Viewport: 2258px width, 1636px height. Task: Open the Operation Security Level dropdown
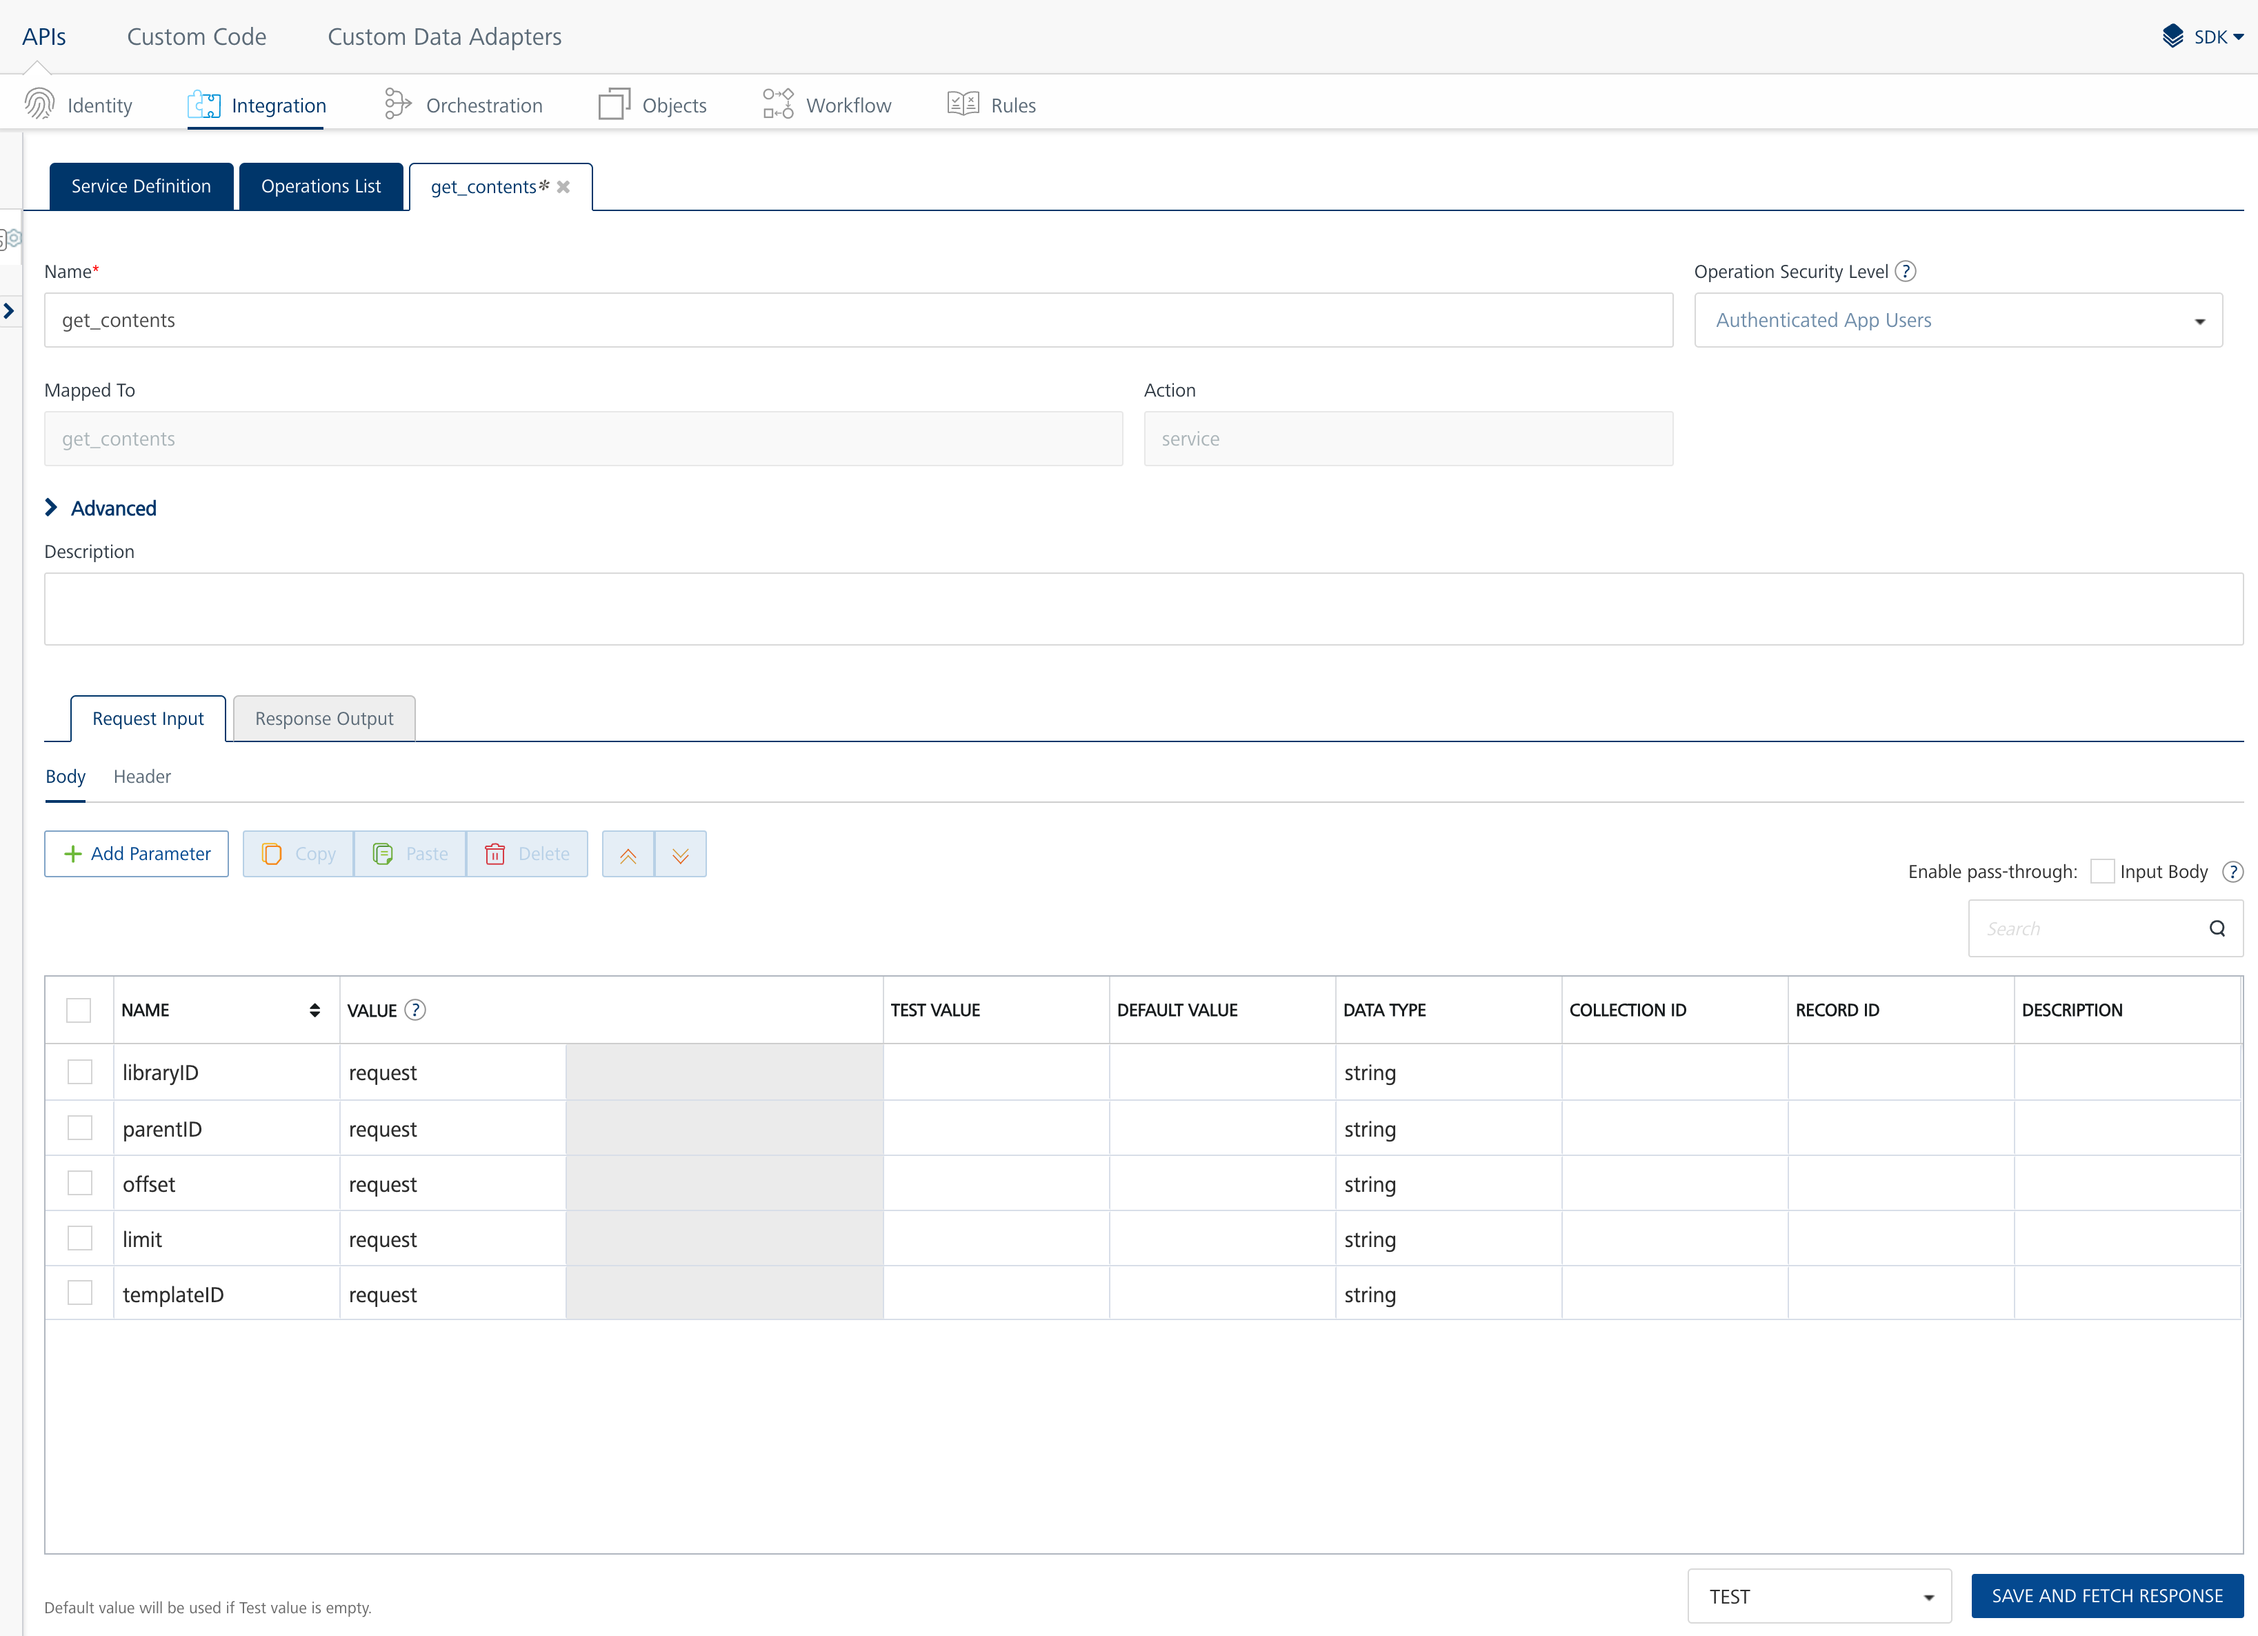point(1957,321)
